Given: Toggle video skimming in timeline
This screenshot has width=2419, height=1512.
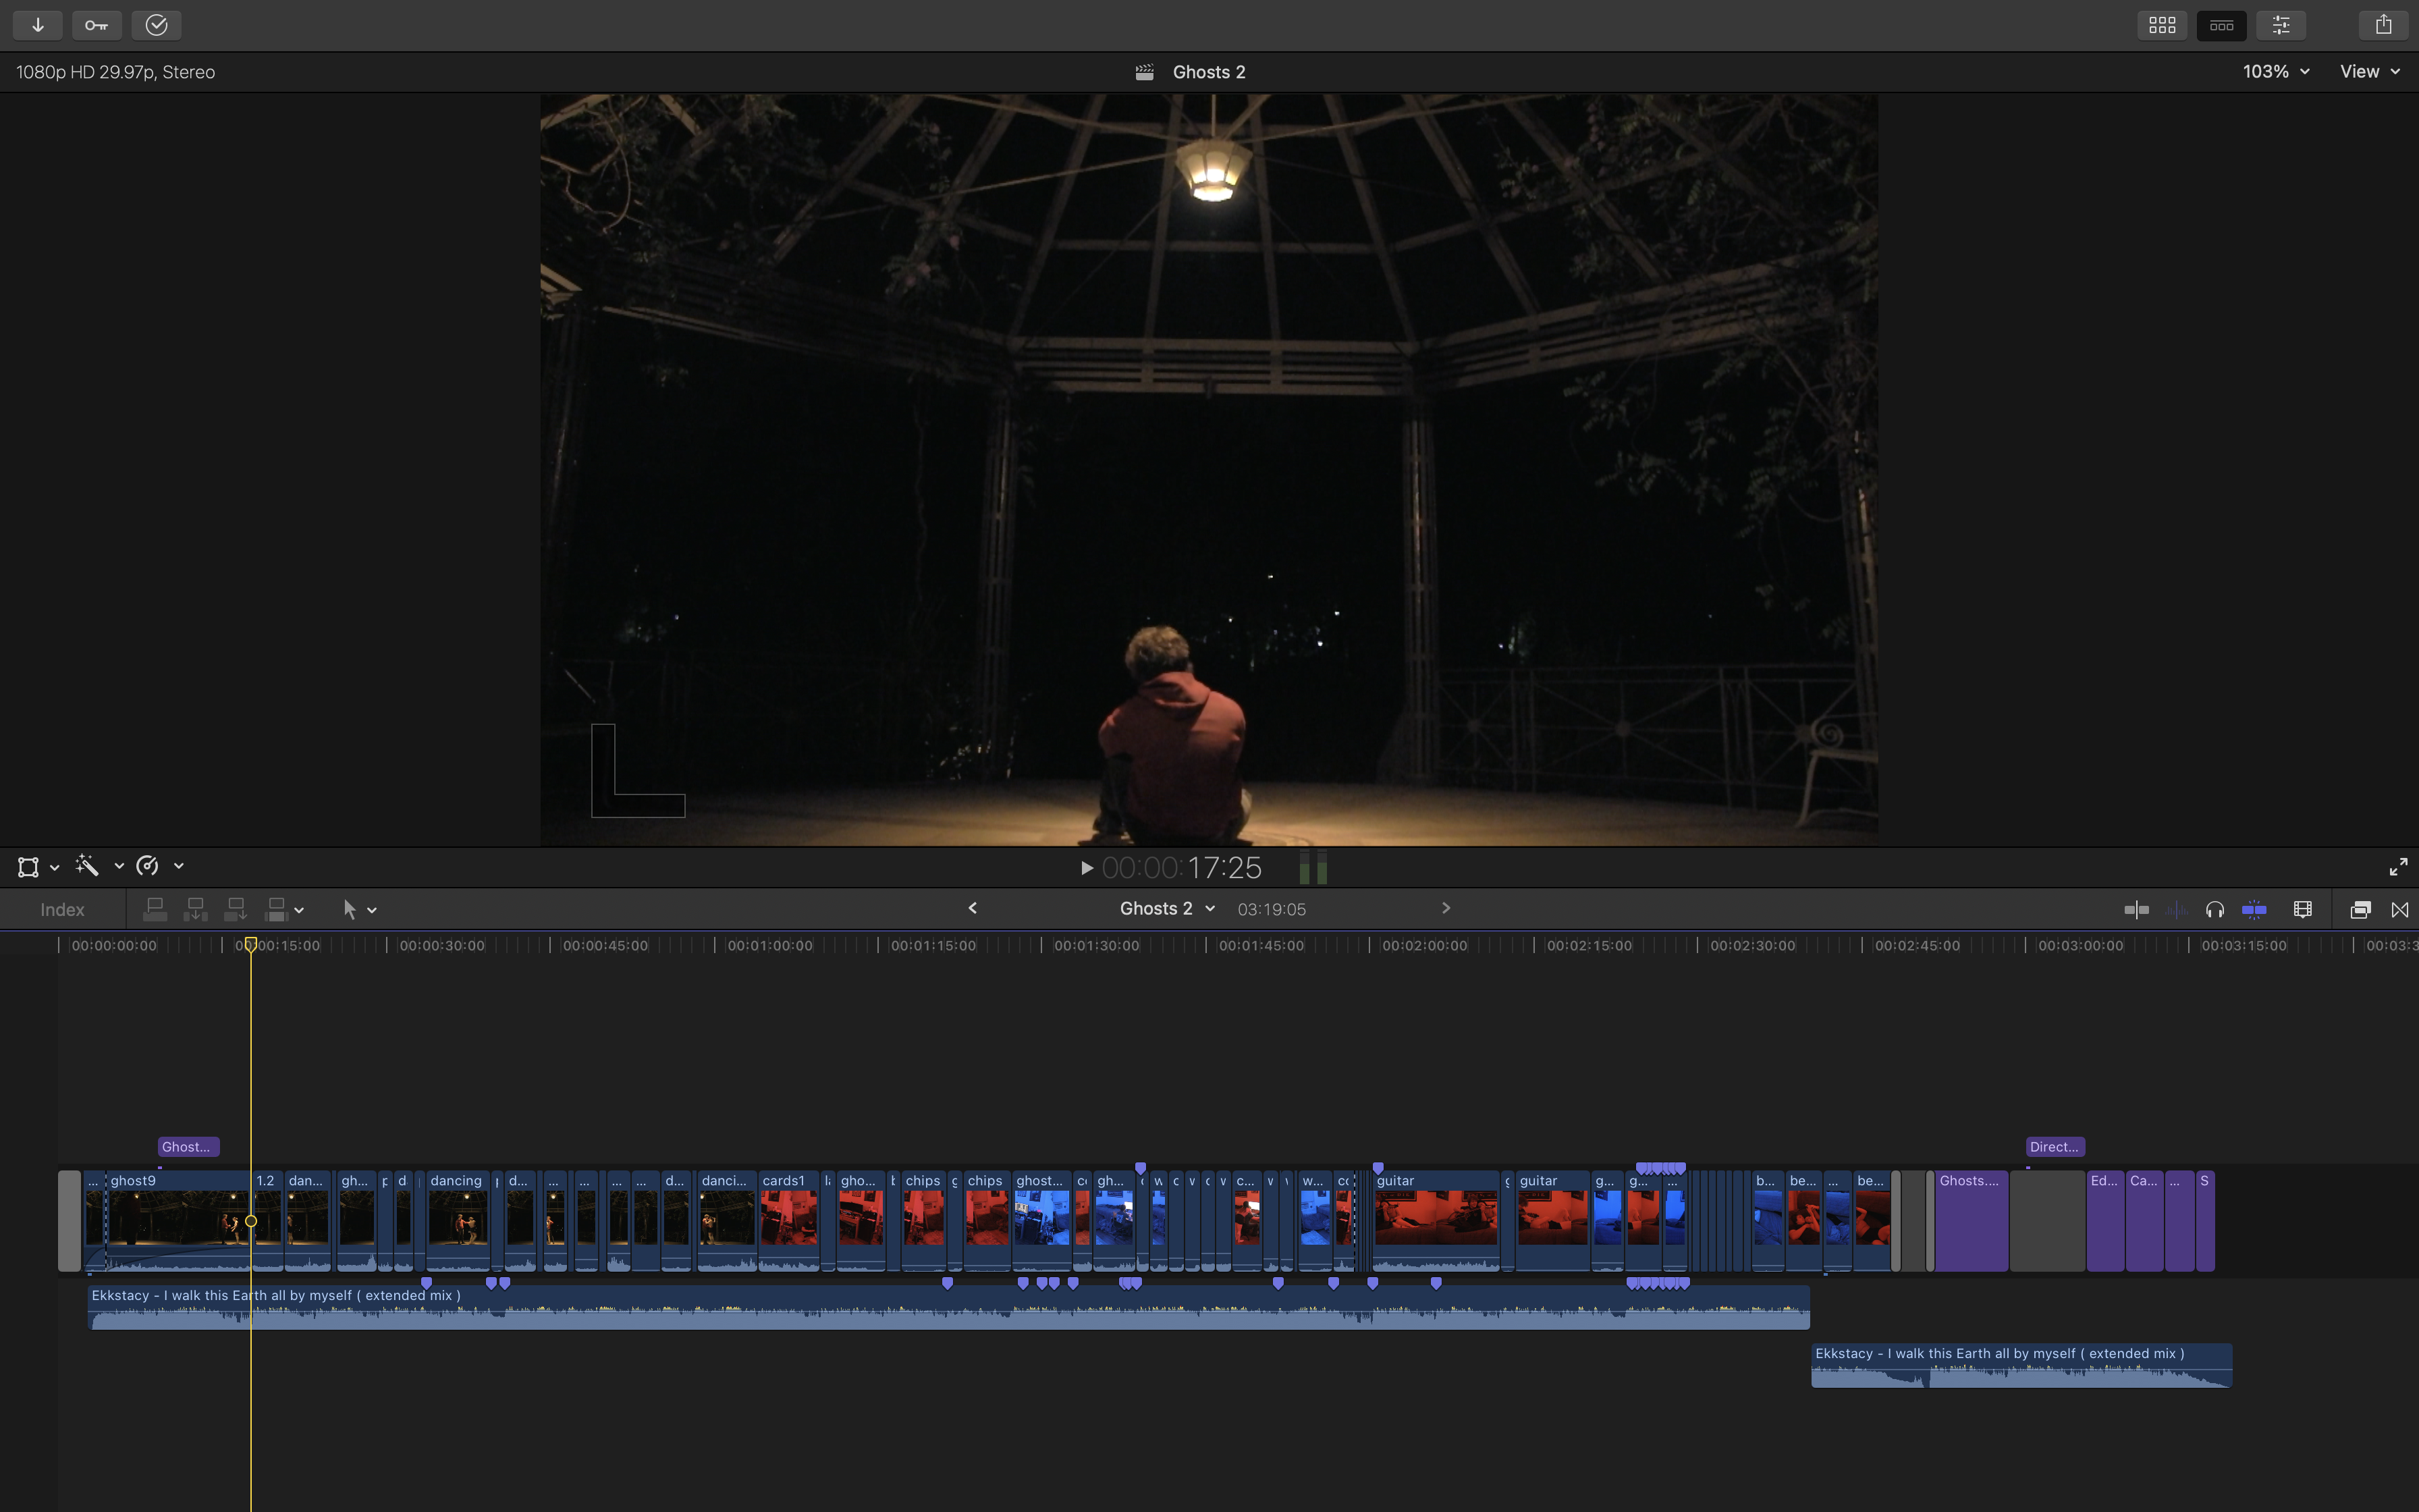Looking at the screenshot, I should point(2136,909).
